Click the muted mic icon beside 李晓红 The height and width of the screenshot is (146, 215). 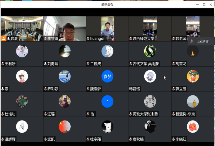[173, 139]
